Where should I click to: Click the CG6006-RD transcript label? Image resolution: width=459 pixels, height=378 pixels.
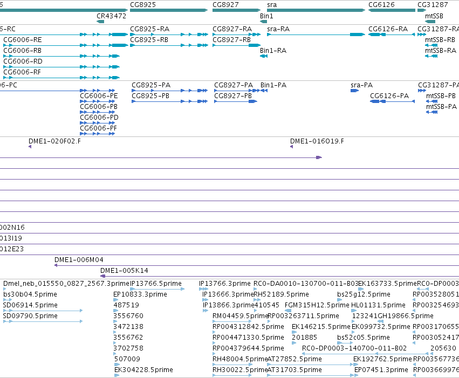coord(23,61)
